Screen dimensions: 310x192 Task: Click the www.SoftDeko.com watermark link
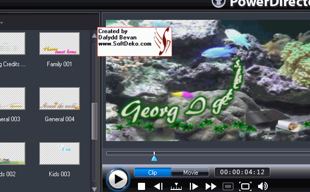click(125, 44)
